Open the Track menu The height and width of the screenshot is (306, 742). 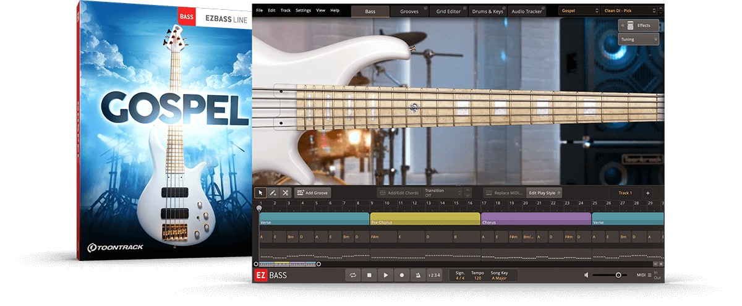click(x=285, y=11)
